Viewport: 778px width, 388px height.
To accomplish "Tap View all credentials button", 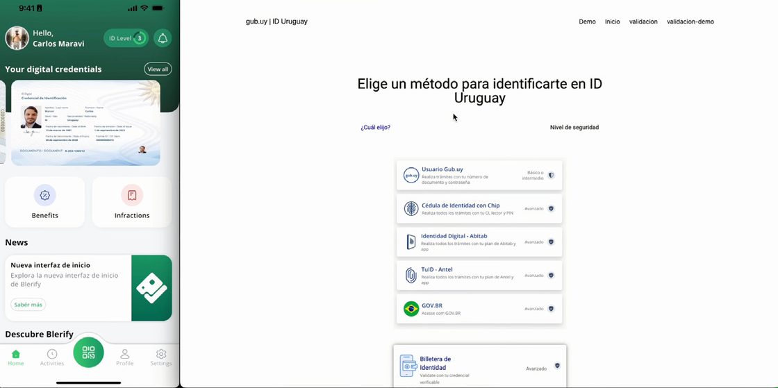I will point(158,69).
